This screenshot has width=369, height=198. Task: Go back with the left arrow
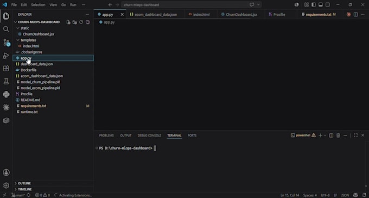110,5
